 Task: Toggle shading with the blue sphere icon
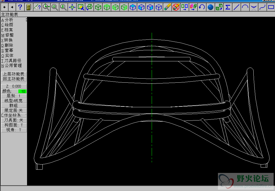click(x=210, y=7)
